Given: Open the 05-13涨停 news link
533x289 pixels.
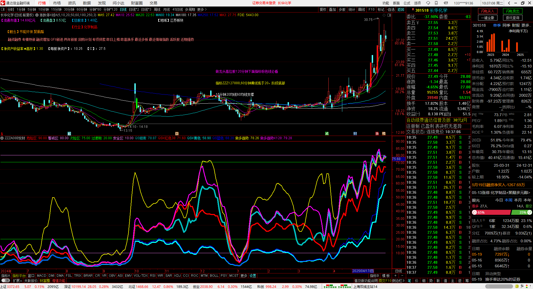Looking at the screenshot, I should tap(501, 193).
